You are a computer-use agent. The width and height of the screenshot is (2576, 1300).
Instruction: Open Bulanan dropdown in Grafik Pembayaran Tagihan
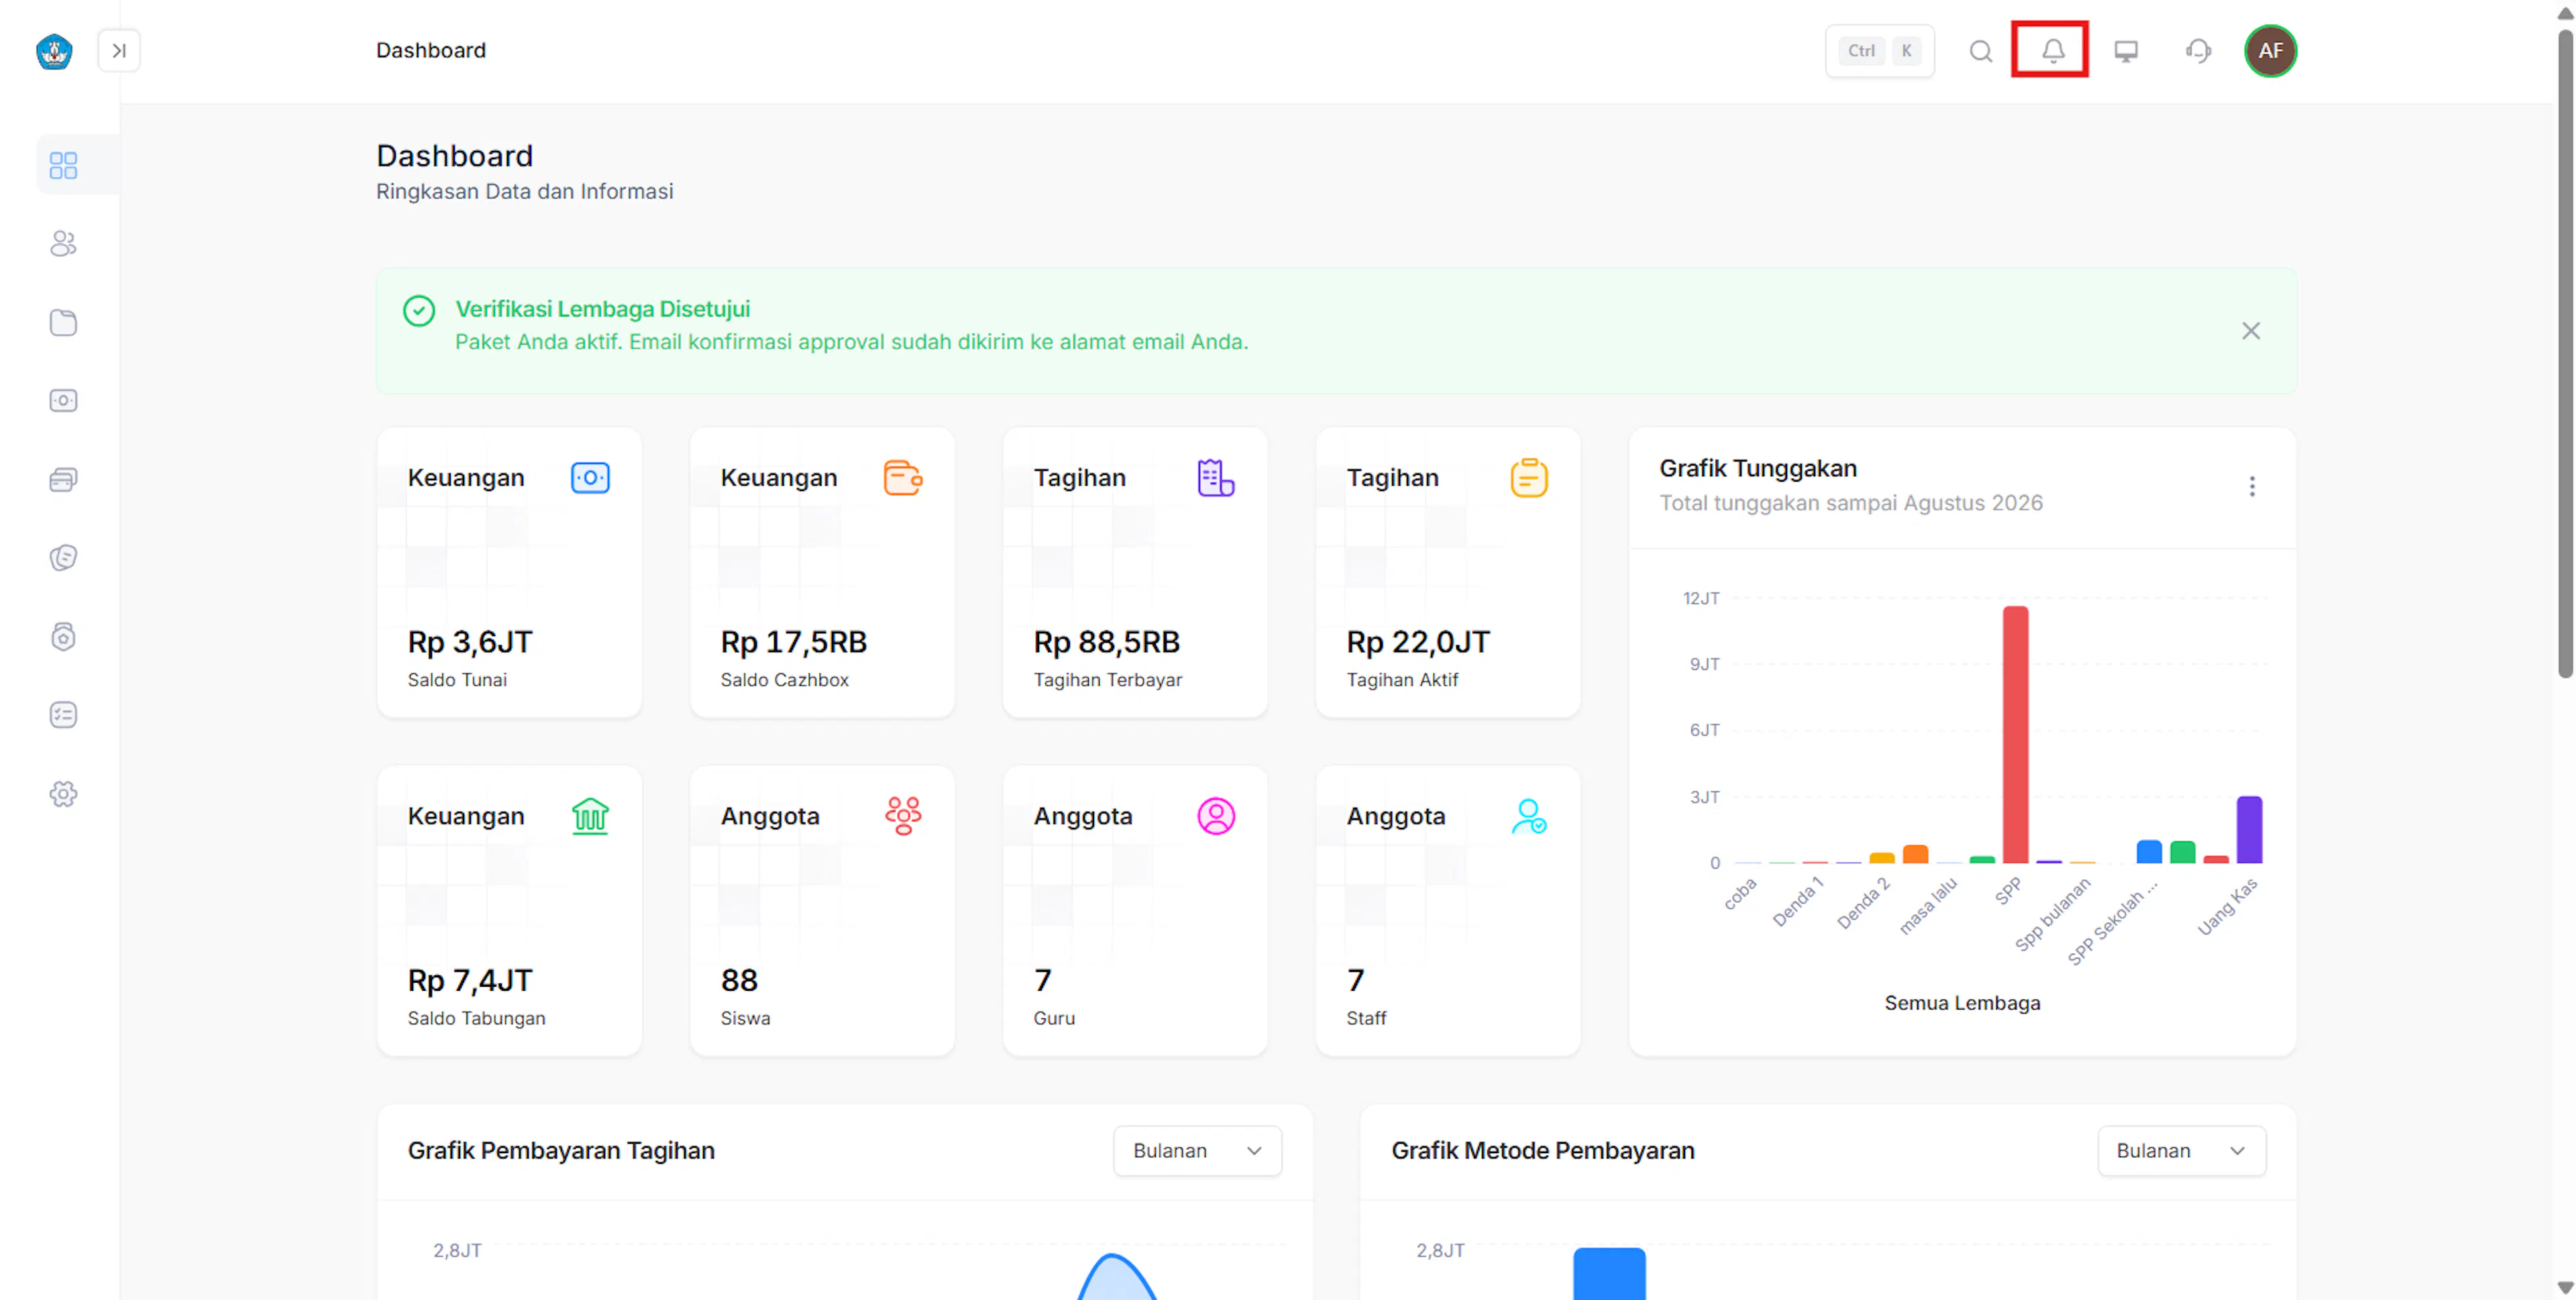[1197, 1150]
